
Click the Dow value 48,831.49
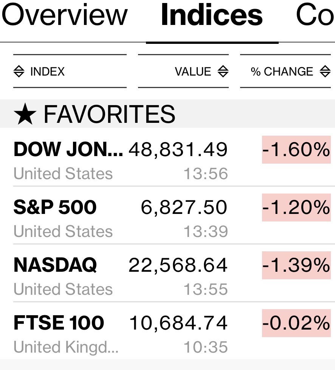178,150
